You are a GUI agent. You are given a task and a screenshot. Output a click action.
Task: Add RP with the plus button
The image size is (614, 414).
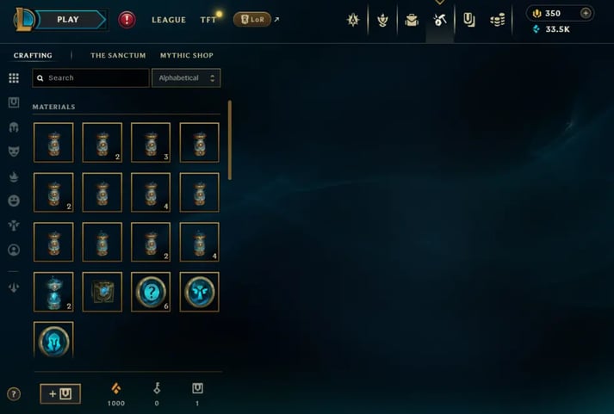586,13
